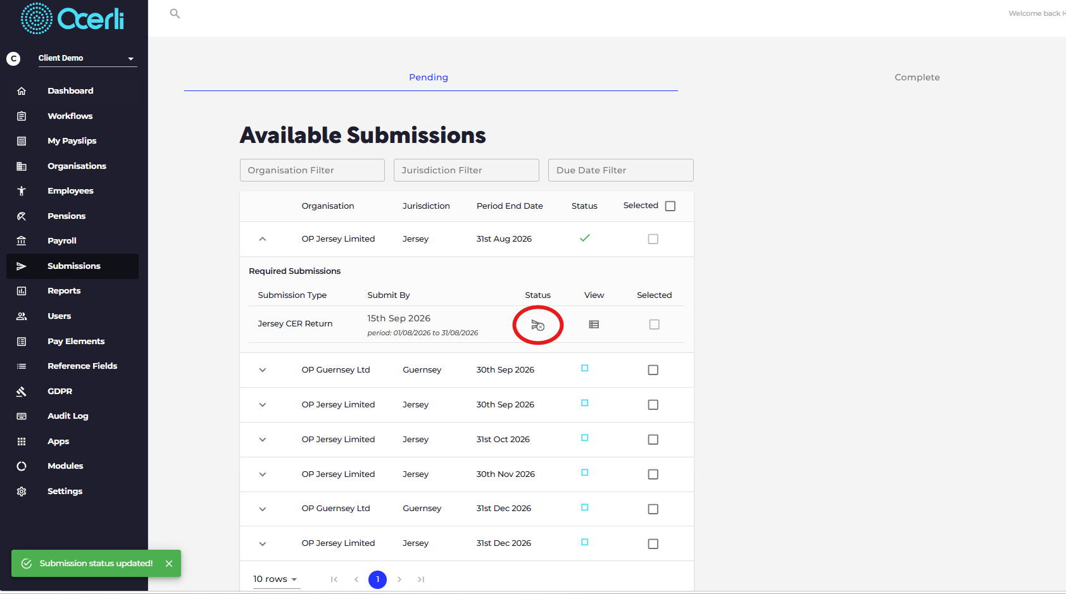Click page 1 pagination button

[x=378, y=579]
